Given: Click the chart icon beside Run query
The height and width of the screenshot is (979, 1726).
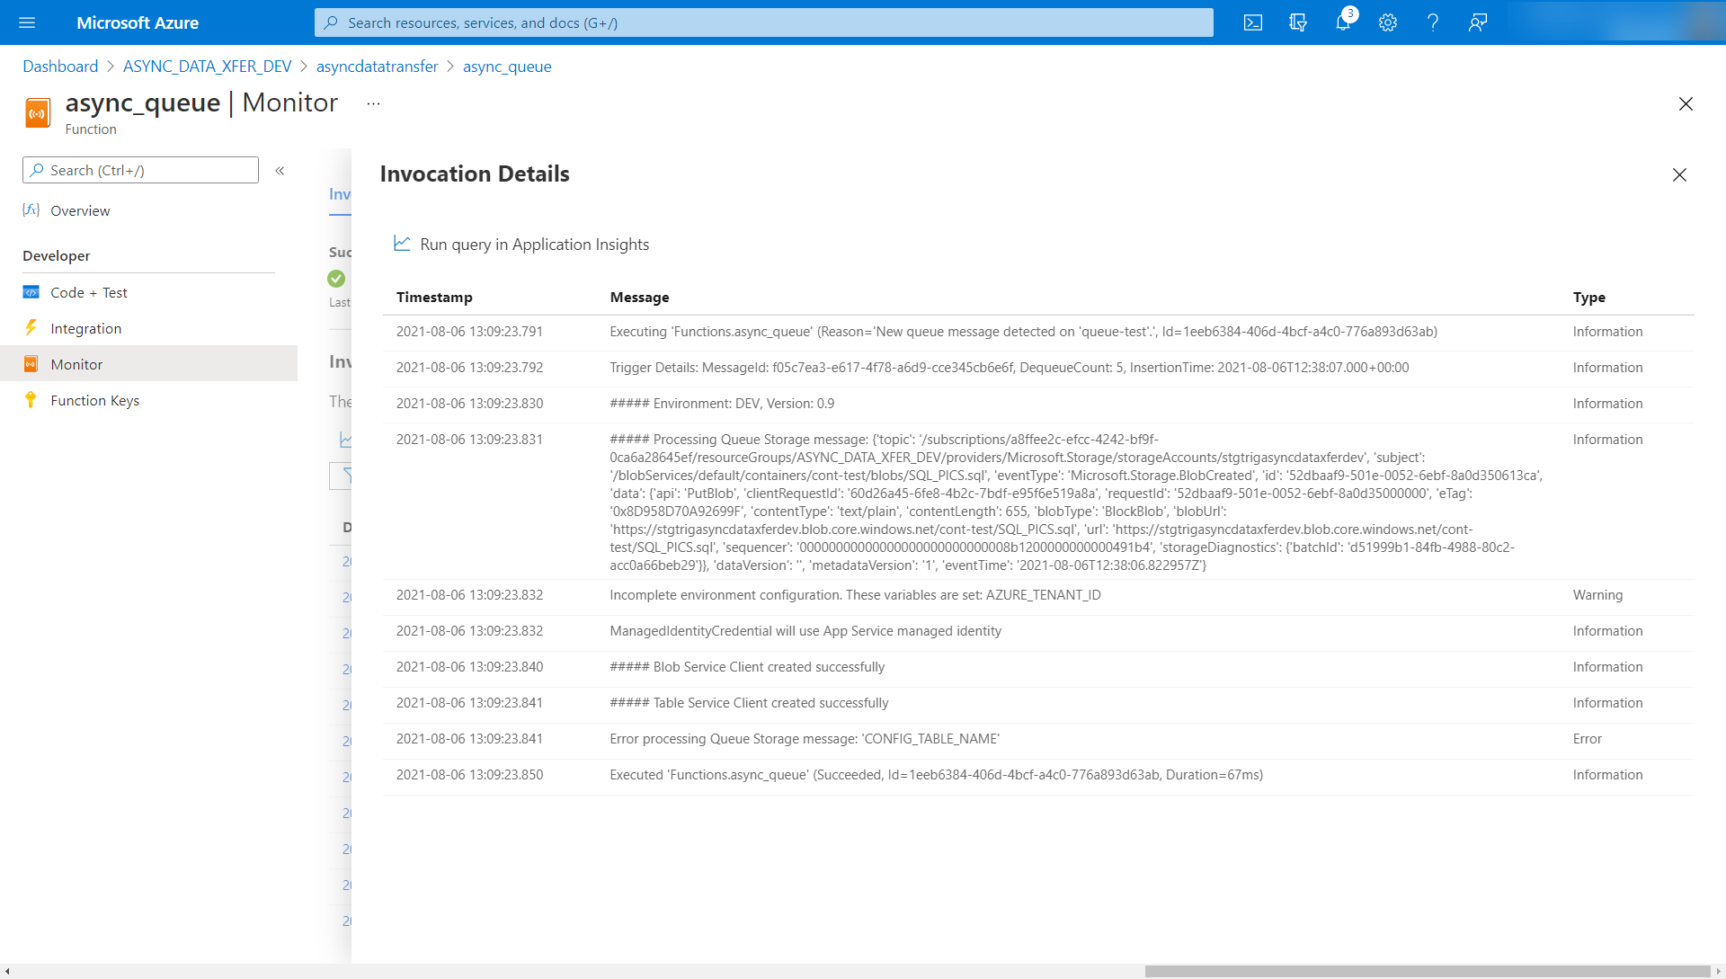Looking at the screenshot, I should click(x=402, y=243).
